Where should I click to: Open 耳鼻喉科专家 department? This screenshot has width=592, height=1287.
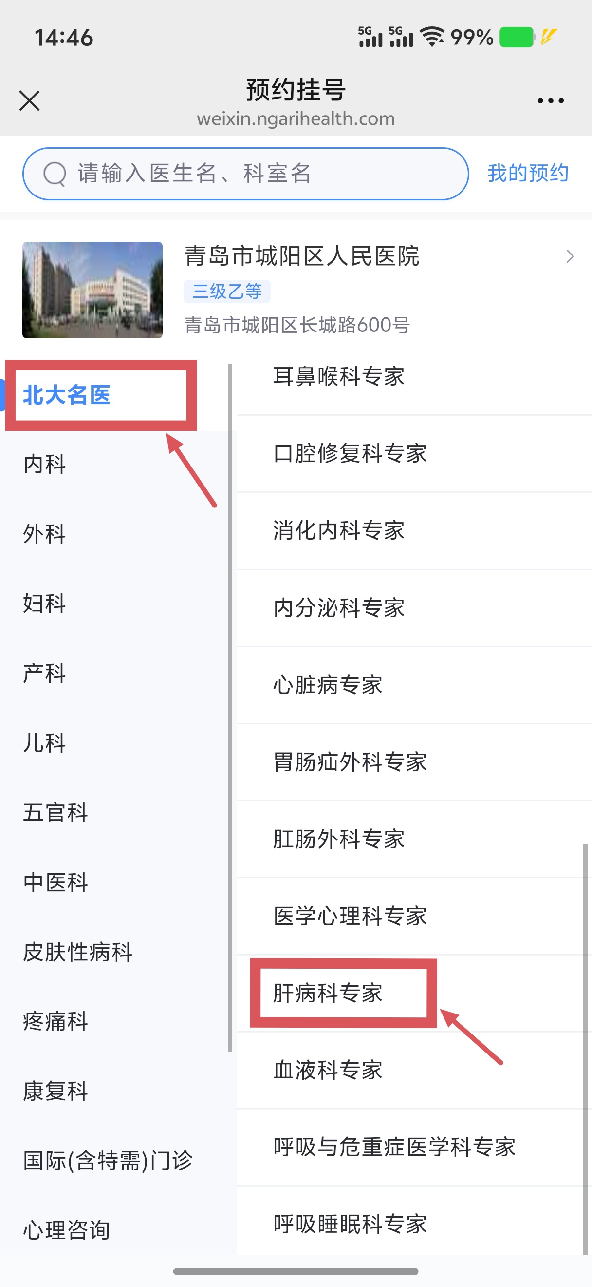pos(339,376)
